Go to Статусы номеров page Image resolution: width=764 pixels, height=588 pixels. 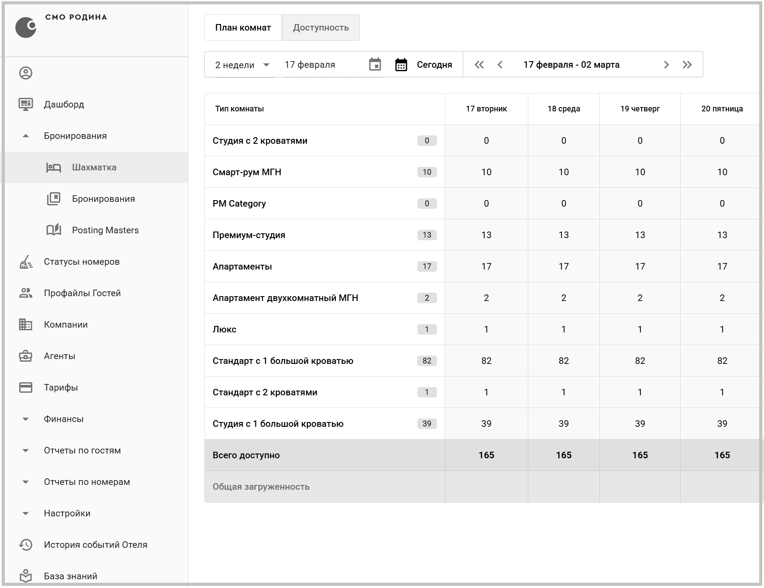point(81,262)
